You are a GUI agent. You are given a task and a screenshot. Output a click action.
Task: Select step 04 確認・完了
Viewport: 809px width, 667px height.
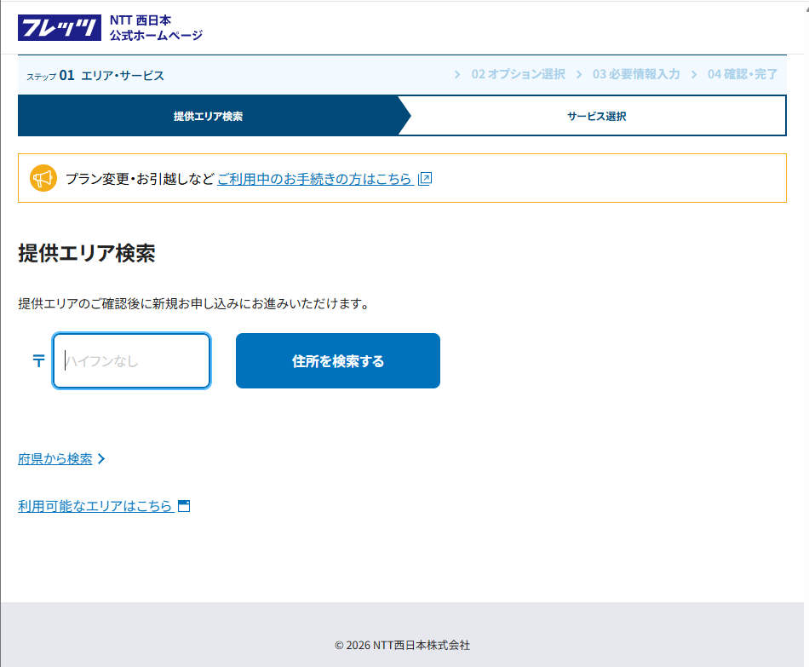(x=743, y=75)
